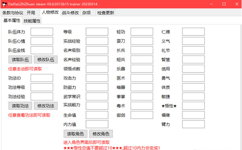The height and width of the screenshot is (150, 242).
Task: Click the red text 进入角色界面后即可读取
Action: (x=86, y=142)
